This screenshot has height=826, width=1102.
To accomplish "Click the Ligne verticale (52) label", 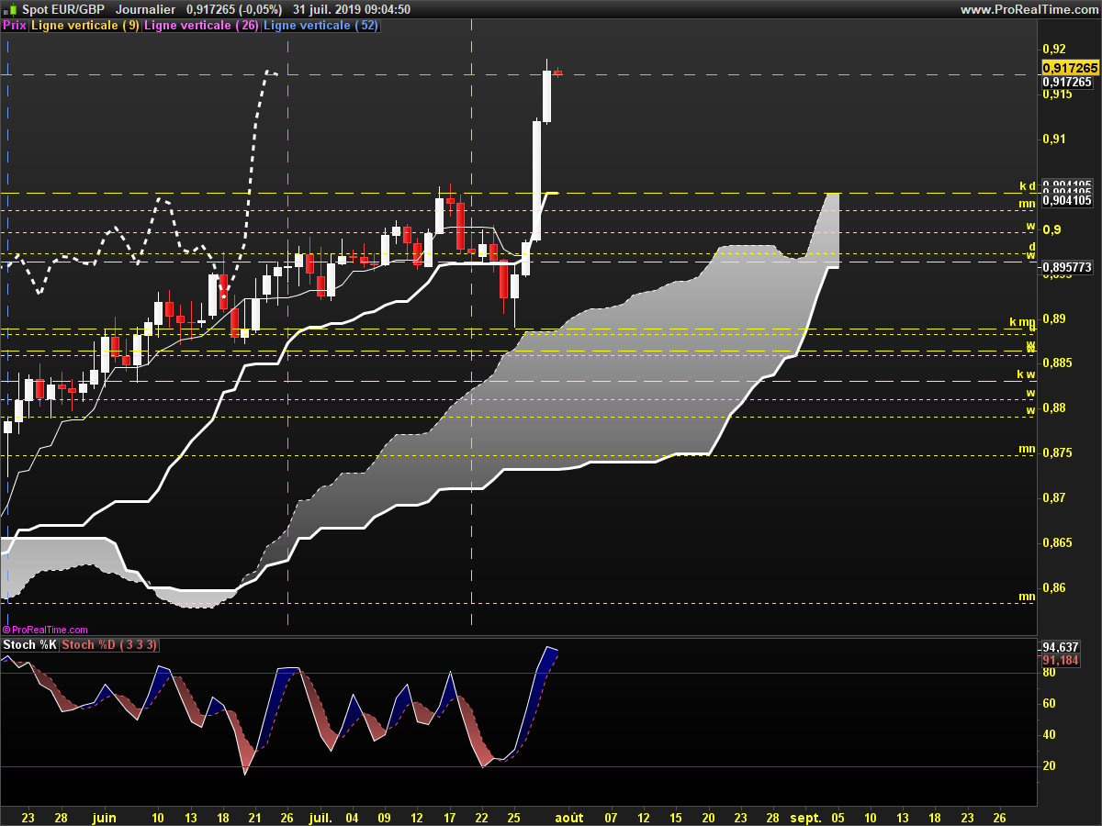I will [x=320, y=26].
